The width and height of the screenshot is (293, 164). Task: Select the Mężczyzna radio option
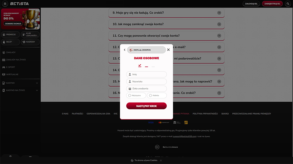(130, 96)
